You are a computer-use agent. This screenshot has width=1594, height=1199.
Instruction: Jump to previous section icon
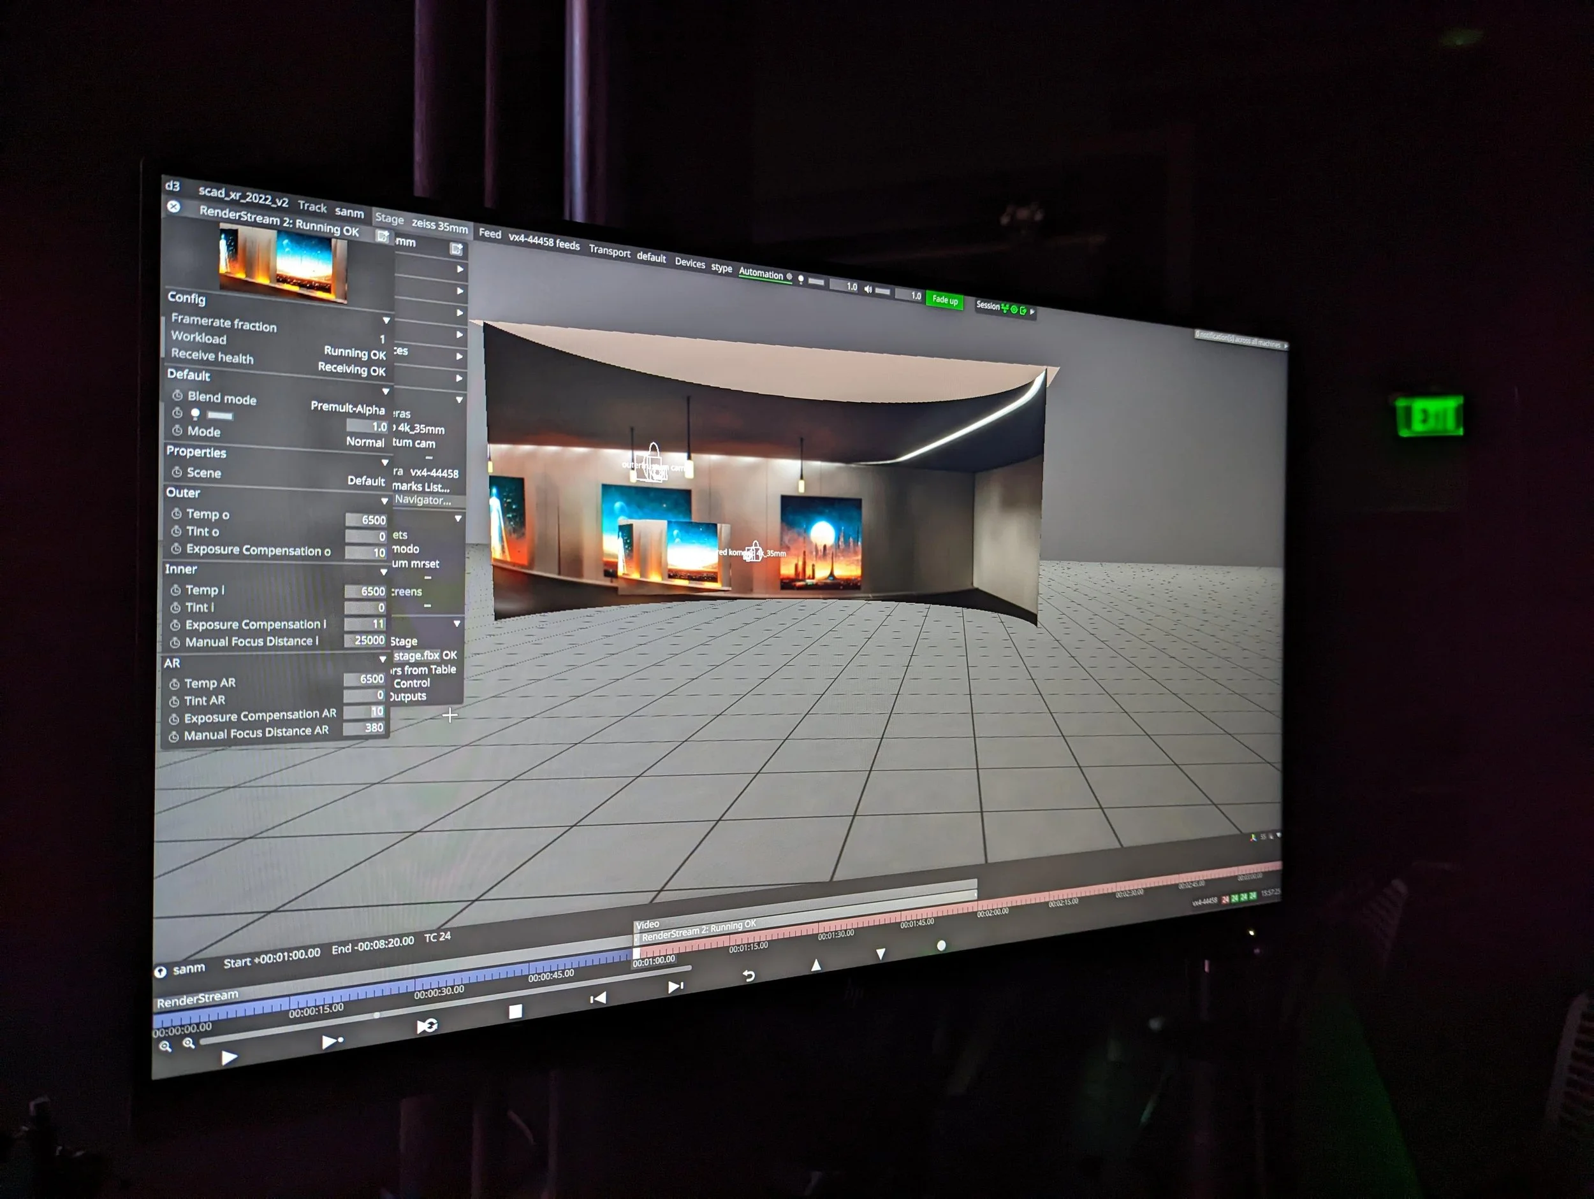click(598, 998)
